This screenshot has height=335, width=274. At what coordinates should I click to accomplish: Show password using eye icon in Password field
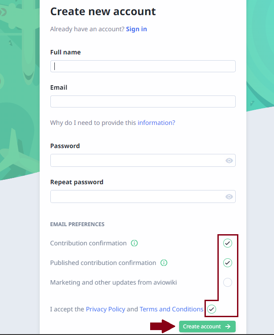tap(229, 161)
